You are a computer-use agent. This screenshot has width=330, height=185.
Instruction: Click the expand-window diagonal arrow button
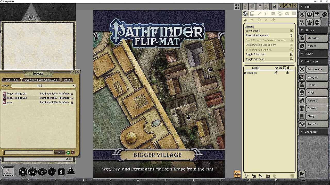[x=286, y=6]
